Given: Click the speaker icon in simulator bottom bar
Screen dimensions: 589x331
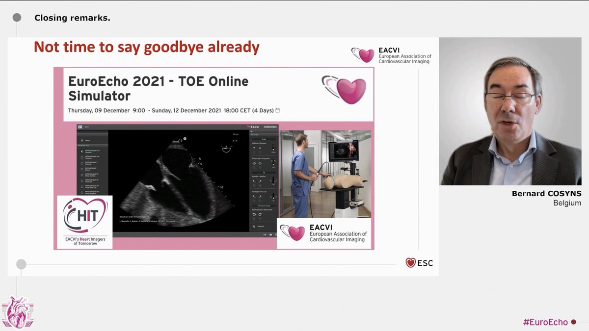Looking at the screenshot, I should (265, 234).
